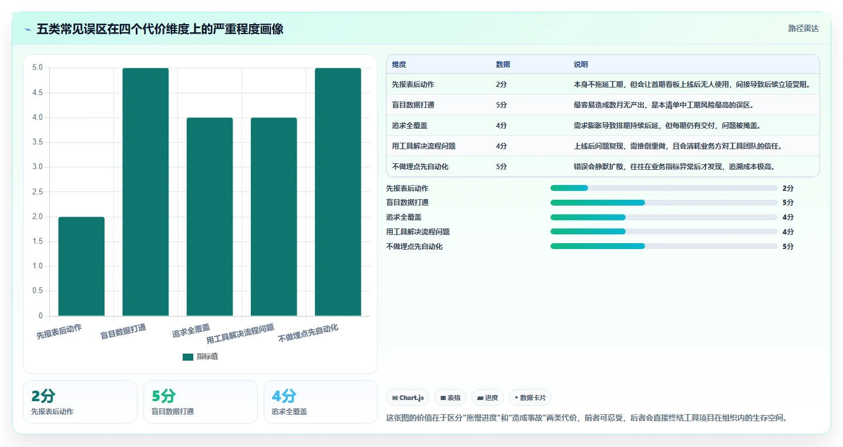The image size is (843, 447).
Task: Click the 盲目数据打通 bar in chart
Action: pyautogui.click(x=146, y=192)
